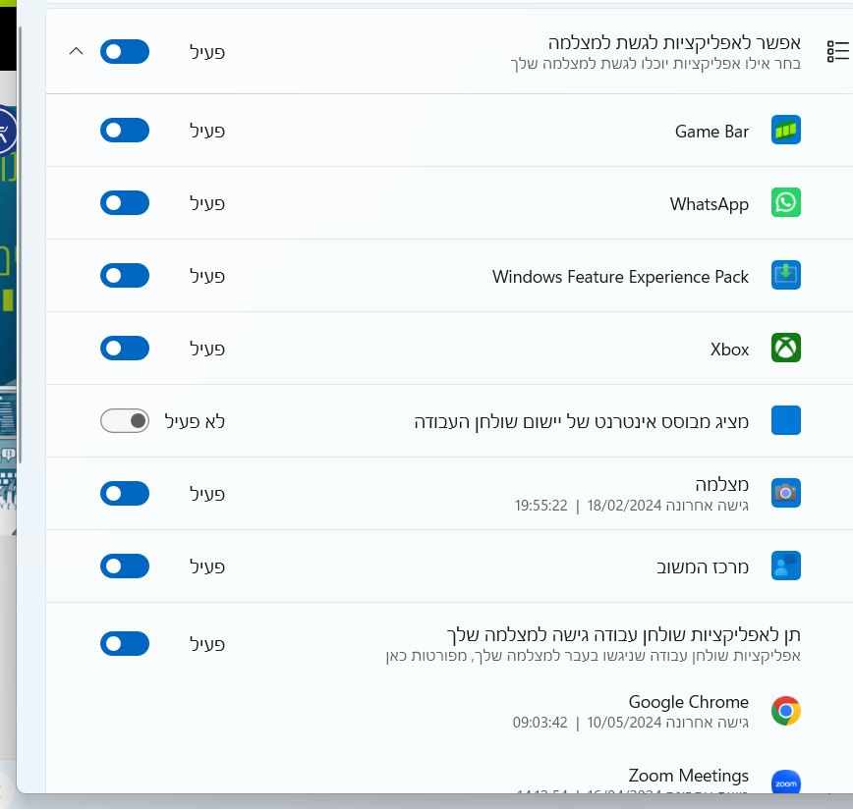Toggle מרכז המשוב camera access switch
The image size is (853, 809).
pyautogui.click(x=125, y=566)
